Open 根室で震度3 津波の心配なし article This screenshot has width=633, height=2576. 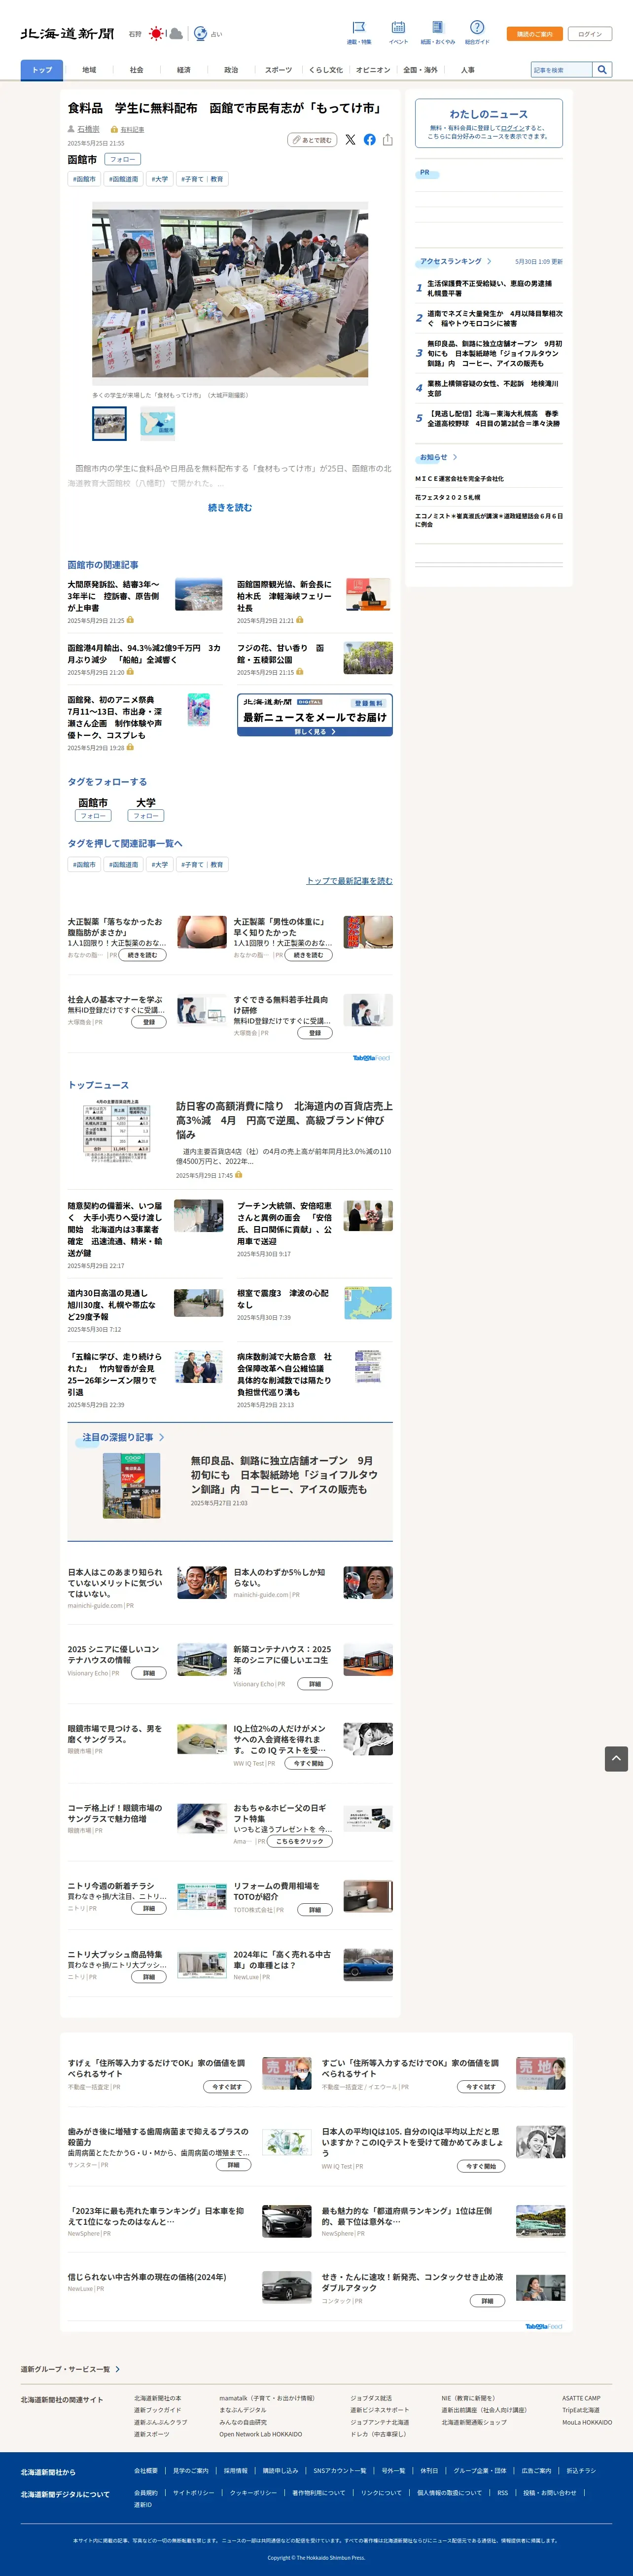tap(284, 1298)
